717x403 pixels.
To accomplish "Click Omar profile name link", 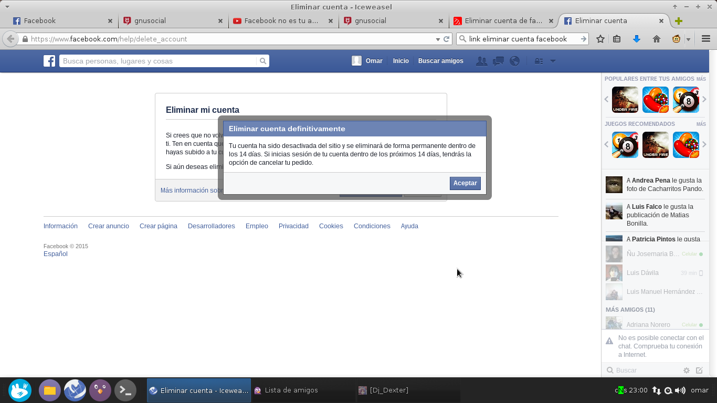I will 374,61.
